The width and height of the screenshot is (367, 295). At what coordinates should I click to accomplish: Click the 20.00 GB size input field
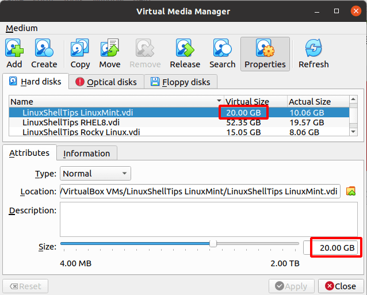coord(330,247)
